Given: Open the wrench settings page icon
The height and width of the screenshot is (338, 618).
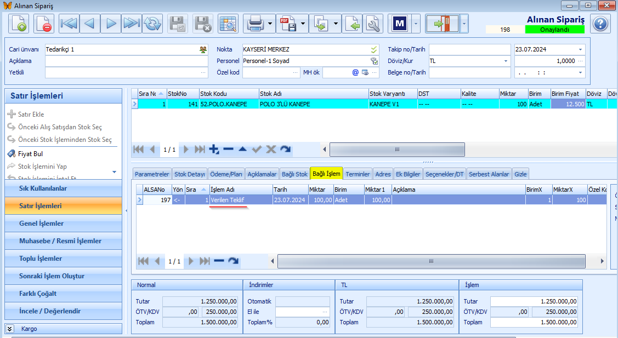Looking at the screenshot, I should click(373, 24).
